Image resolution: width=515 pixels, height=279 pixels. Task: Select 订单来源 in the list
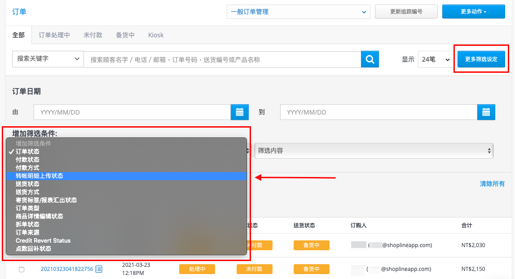[x=127, y=232]
